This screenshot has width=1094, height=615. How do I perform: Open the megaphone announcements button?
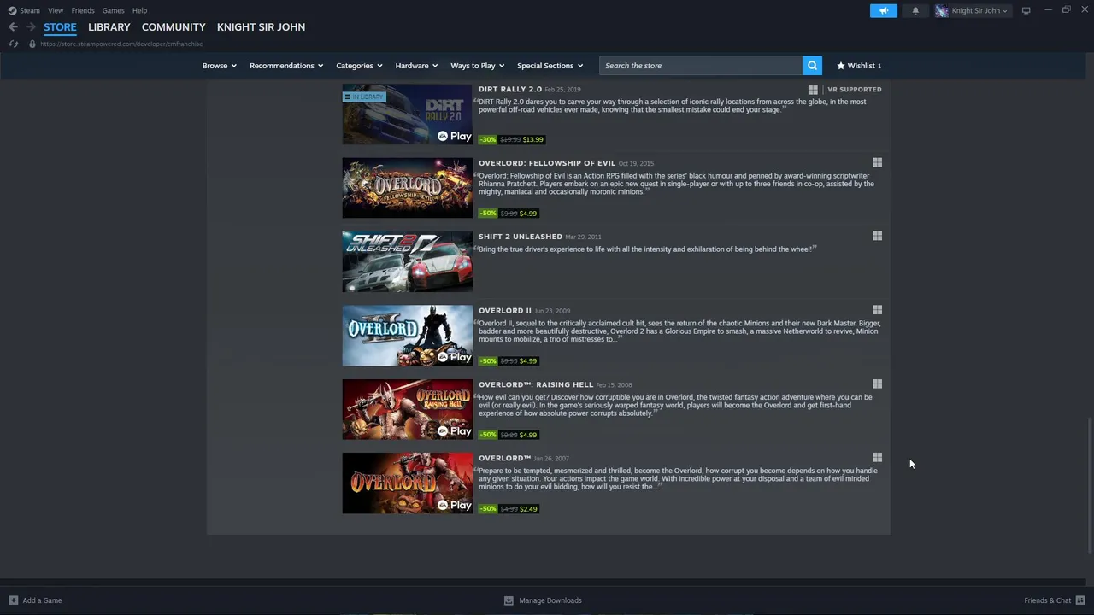pyautogui.click(x=884, y=10)
